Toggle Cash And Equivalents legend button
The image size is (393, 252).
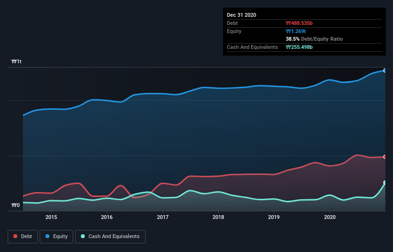click(x=110, y=237)
